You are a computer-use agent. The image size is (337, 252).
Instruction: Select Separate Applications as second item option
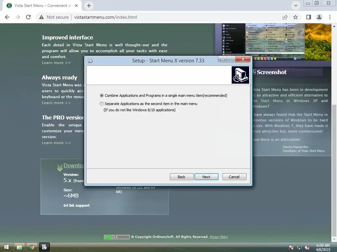[x=148, y=104]
